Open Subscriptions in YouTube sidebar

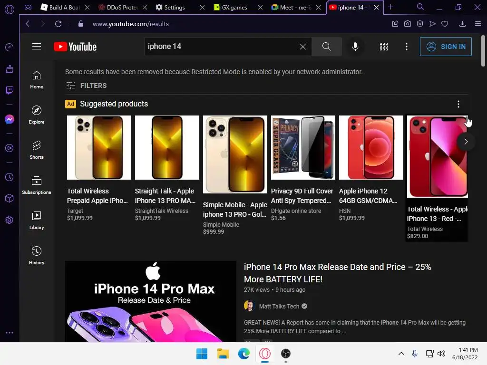[37, 185]
